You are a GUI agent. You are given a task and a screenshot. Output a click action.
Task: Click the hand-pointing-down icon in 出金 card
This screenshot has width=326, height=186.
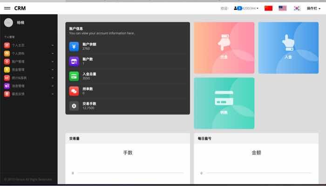[x=224, y=42]
